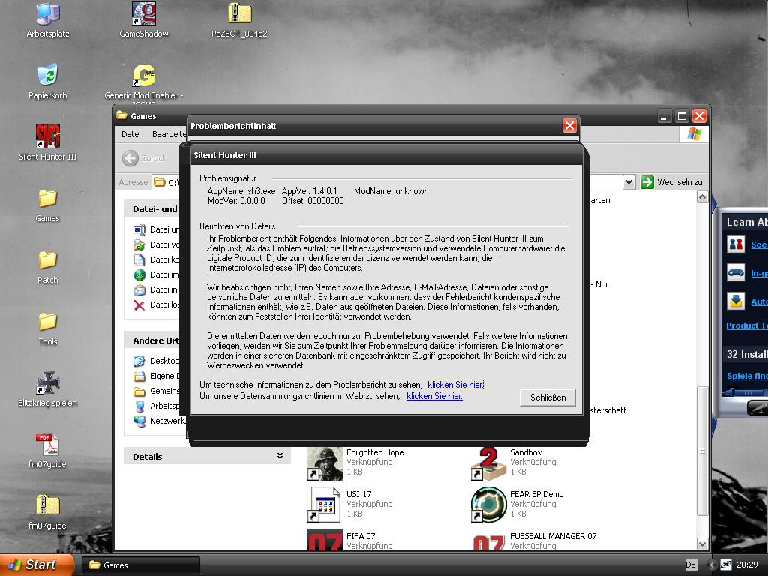768x576 pixels.
Task: Open the Datei menu in Games window
Action: pyautogui.click(x=130, y=134)
